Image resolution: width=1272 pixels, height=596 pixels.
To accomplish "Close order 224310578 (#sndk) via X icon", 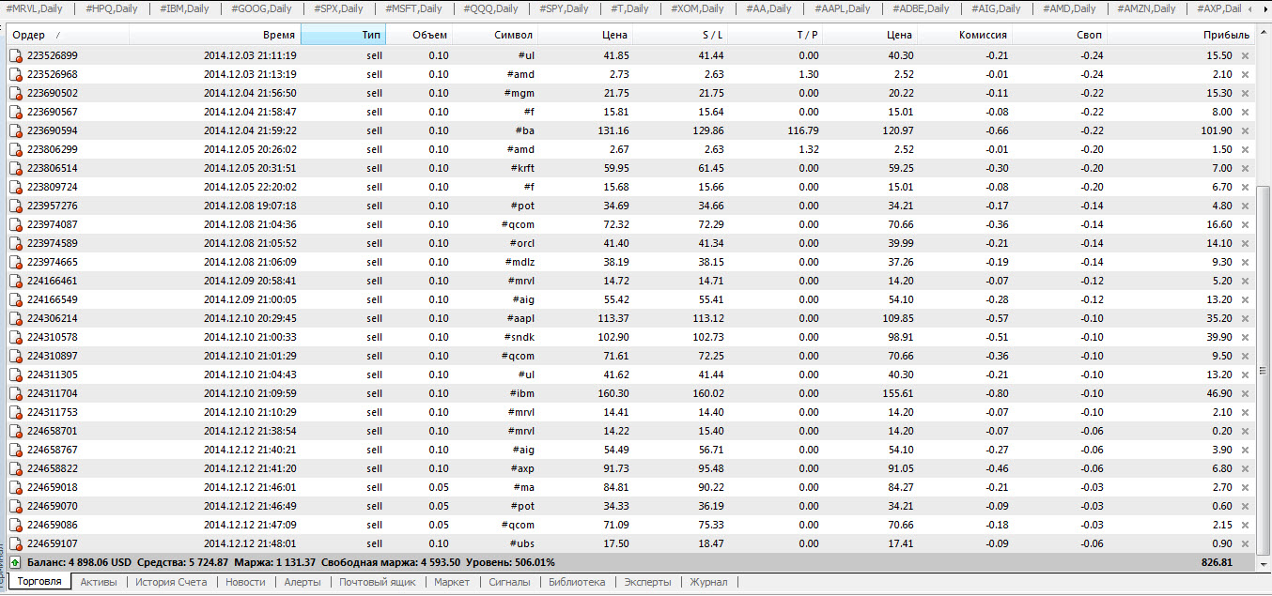I will [x=1246, y=337].
